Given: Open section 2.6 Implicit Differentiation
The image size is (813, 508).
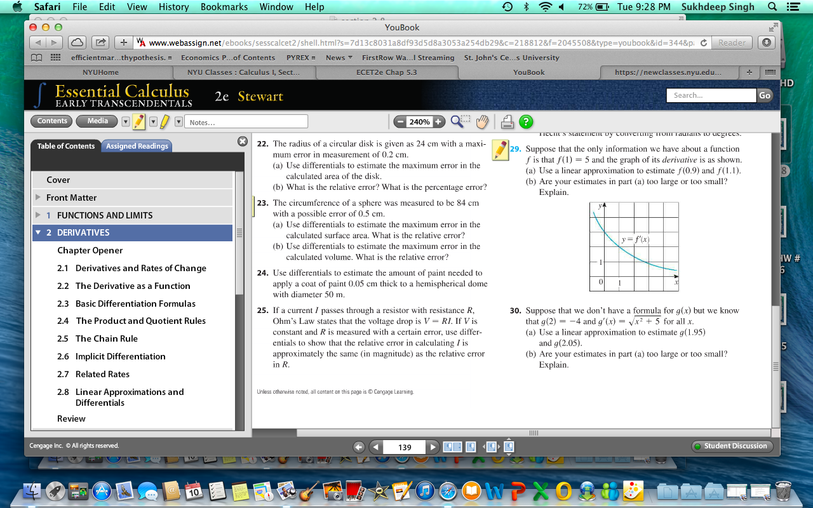Looking at the screenshot, I should 111,356.
